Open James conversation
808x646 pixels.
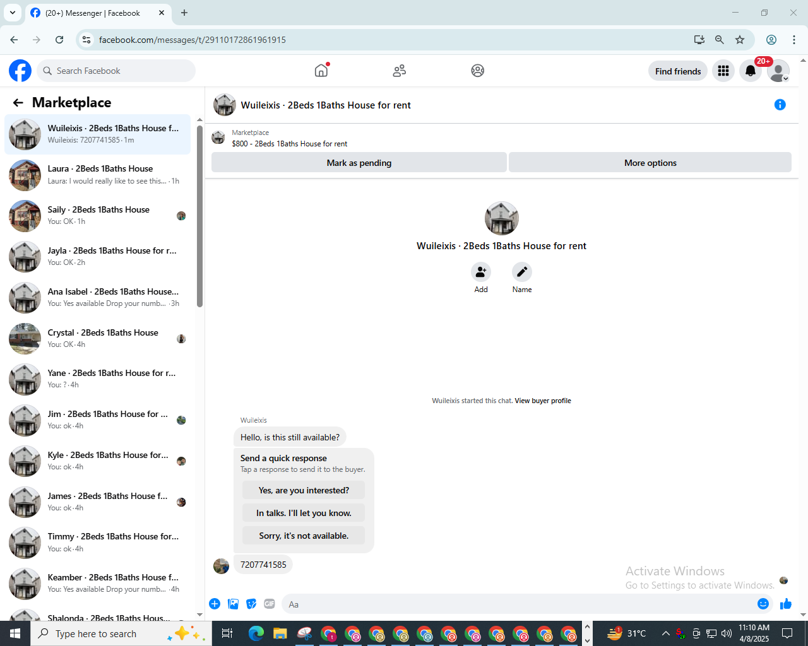[x=97, y=502]
